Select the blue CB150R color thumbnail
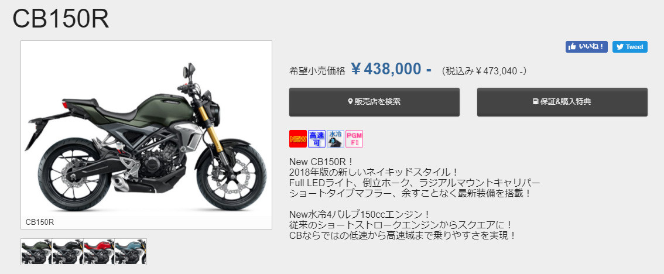Image resolution: width=664 pixels, height=274 pixels. pyautogui.click(x=131, y=252)
